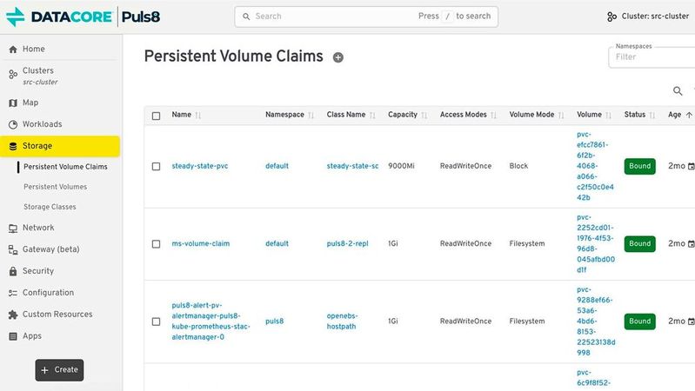Click the Apps sidebar icon
This screenshot has width=695, height=391.
pyautogui.click(x=13, y=336)
